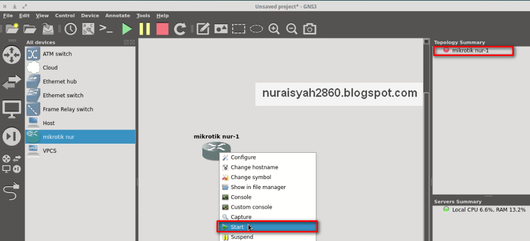Choose Capture from the context menu
The height and width of the screenshot is (241, 530).
[x=268, y=217]
